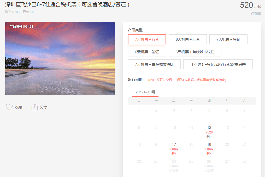This screenshot has width=265, height=177.
Task: Click the 已售 16 sold count
Action: [28, 12]
